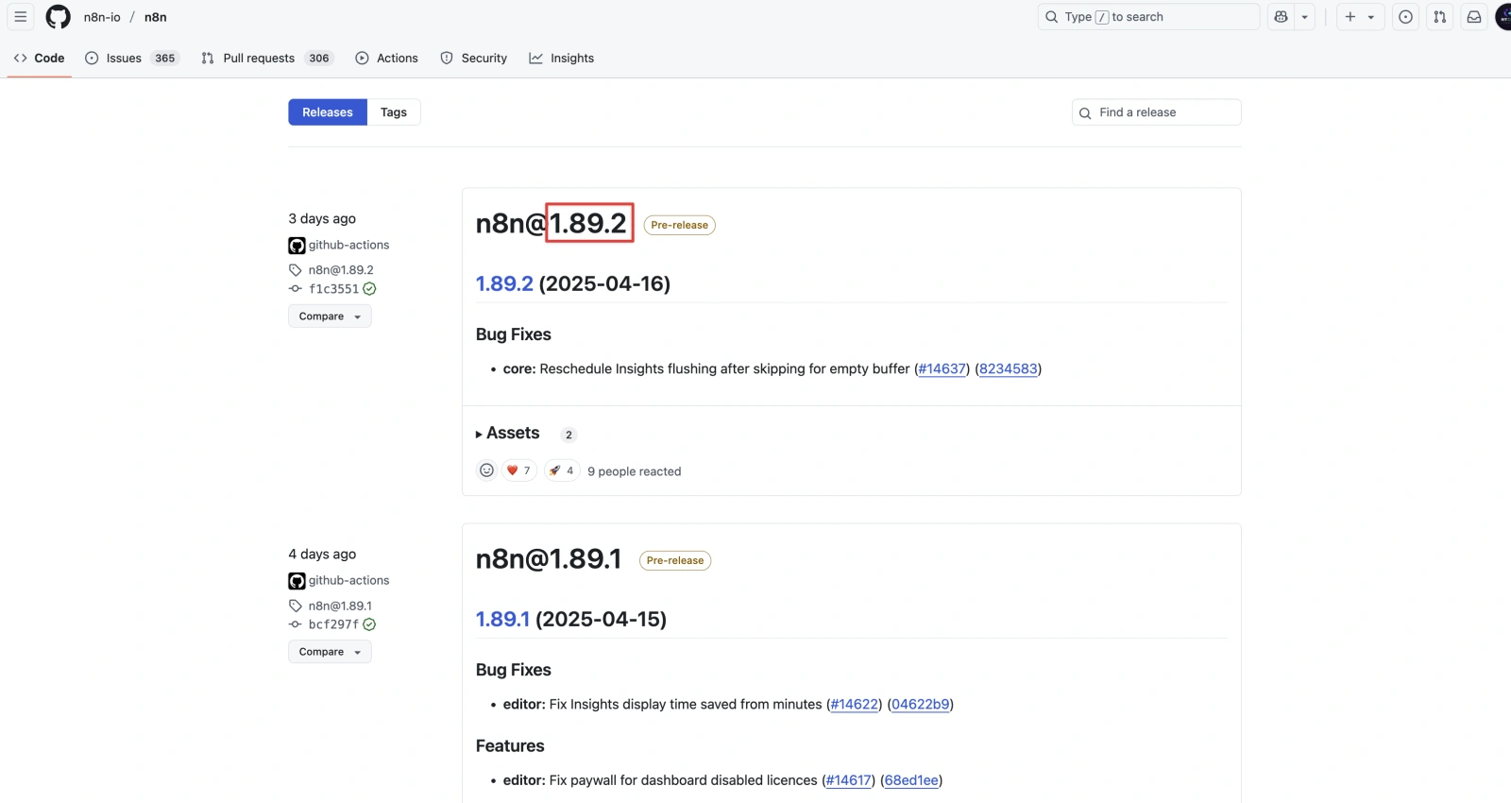
Task: Open the Copilot chat icon
Action: pos(1282,17)
